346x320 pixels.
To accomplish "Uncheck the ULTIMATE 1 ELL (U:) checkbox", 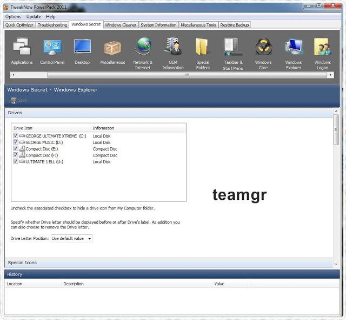I will tap(16, 161).
